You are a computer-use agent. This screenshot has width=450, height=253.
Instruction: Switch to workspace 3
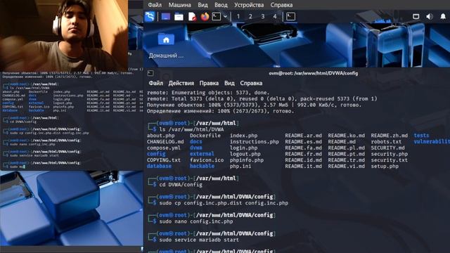(262, 17)
